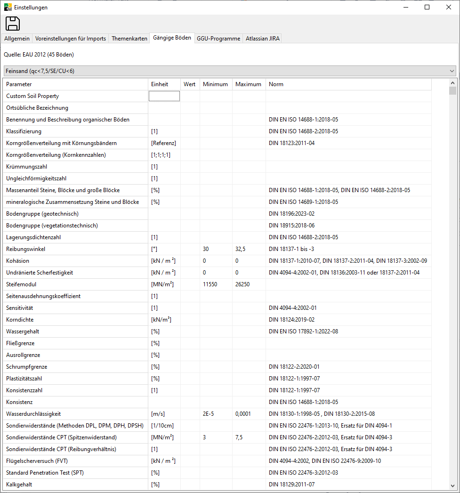Open the Atlassian JIRA tab
Image resolution: width=460 pixels, height=493 pixels.
coord(262,39)
